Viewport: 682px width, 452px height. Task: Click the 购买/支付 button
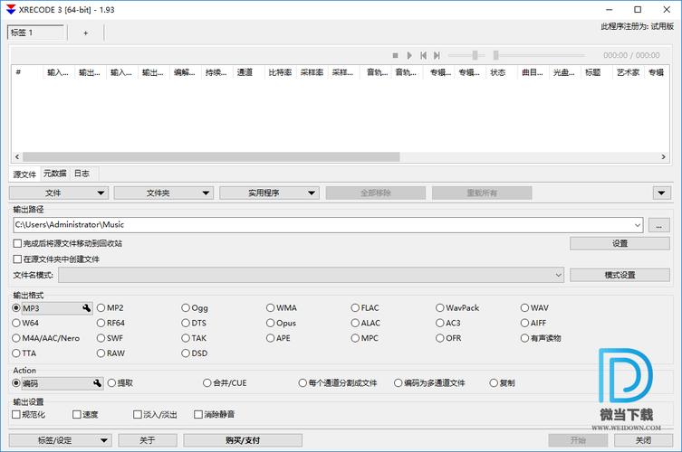point(243,440)
